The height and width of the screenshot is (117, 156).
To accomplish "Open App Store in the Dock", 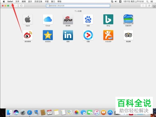I will point(110,113).
